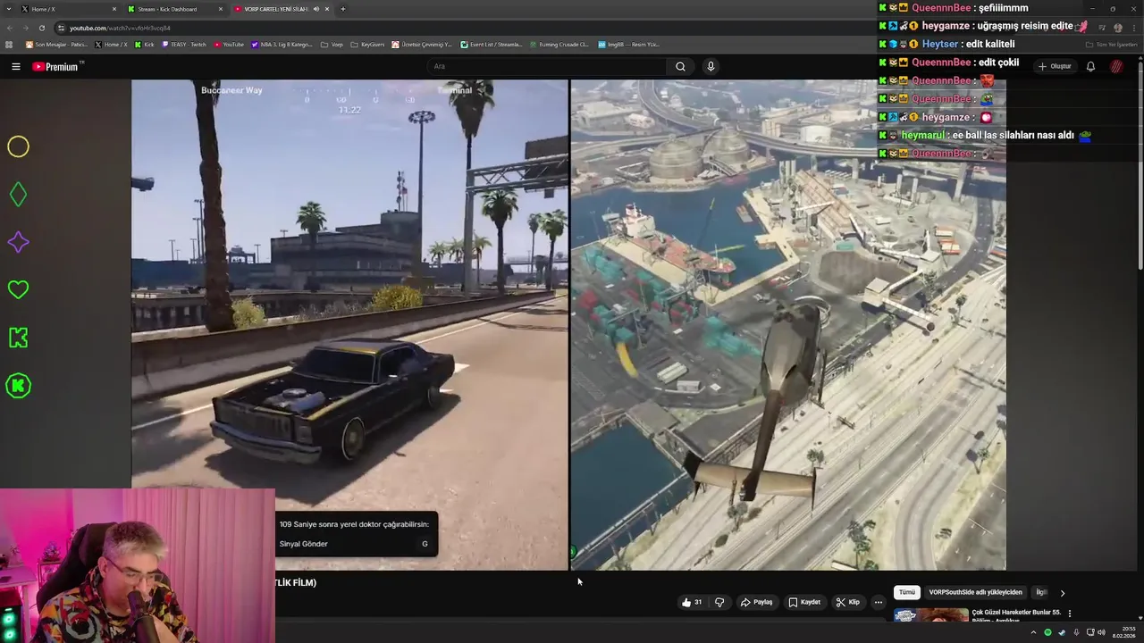Screen dimensions: 1144x643
Task: Open the YouTube account avatar menu
Action: 1117,66
